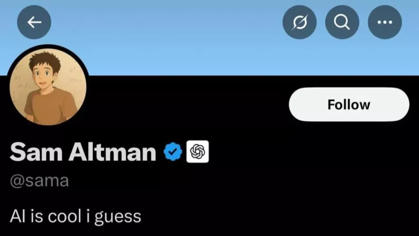Go back using the left arrow

coord(34,22)
